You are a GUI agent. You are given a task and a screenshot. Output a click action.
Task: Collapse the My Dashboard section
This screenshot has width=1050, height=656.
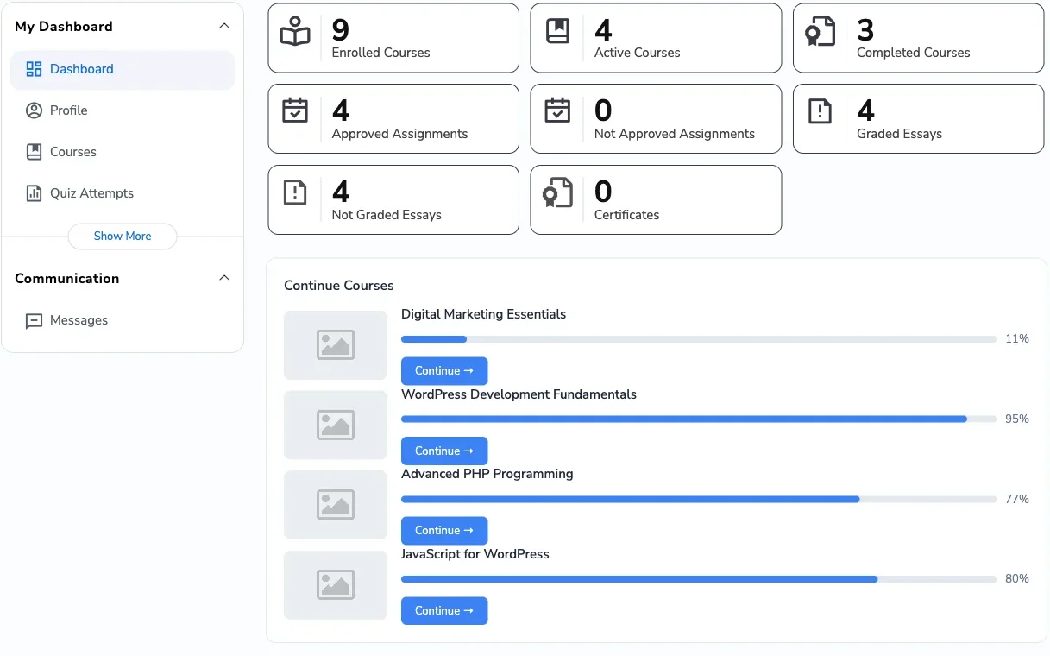(224, 26)
